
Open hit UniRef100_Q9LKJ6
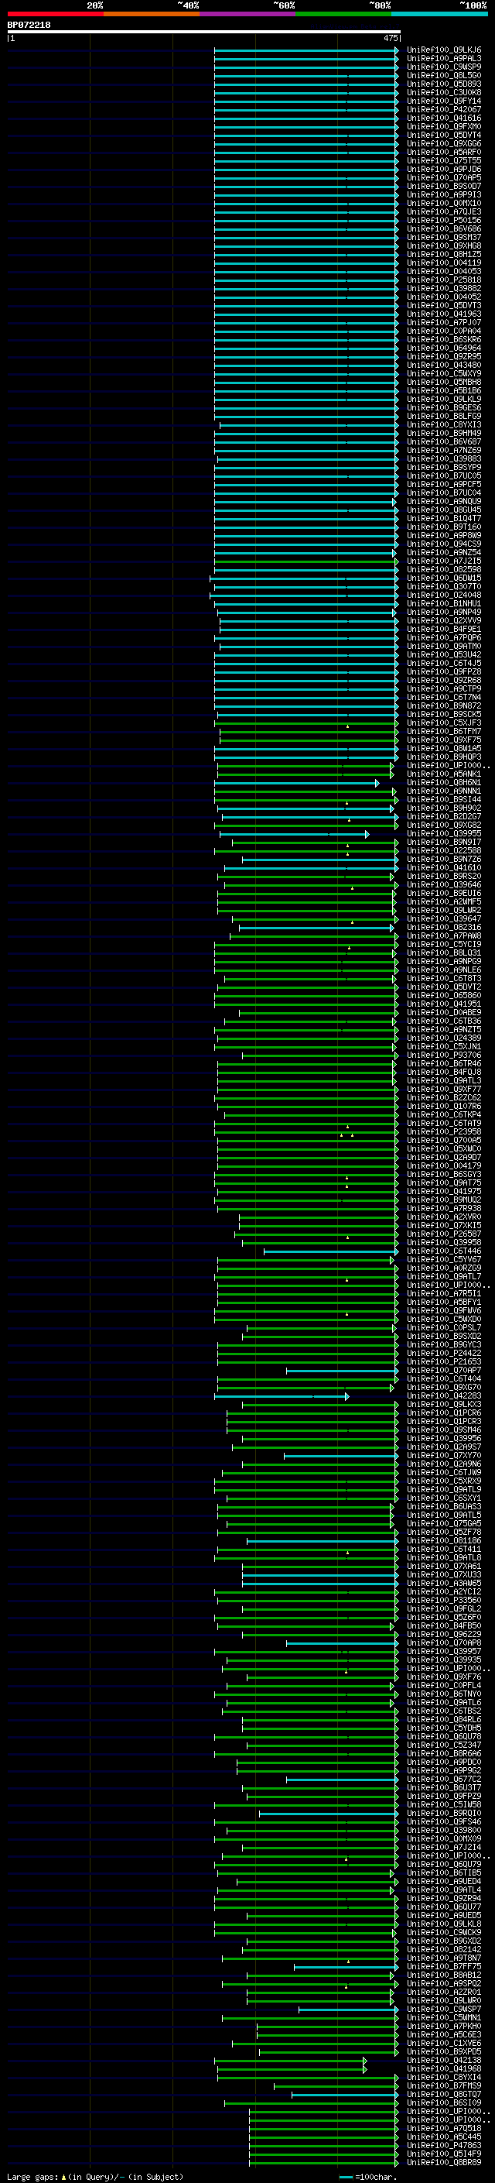[444, 50]
